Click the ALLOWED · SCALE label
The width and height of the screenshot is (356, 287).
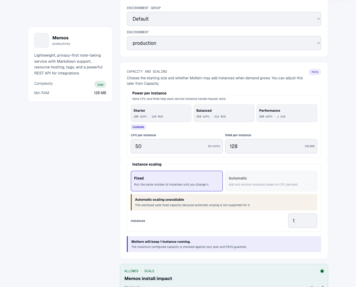(x=139, y=271)
